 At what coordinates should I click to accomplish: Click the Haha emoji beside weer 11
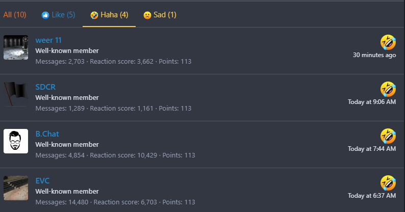pyautogui.click(x=388, y=42)
